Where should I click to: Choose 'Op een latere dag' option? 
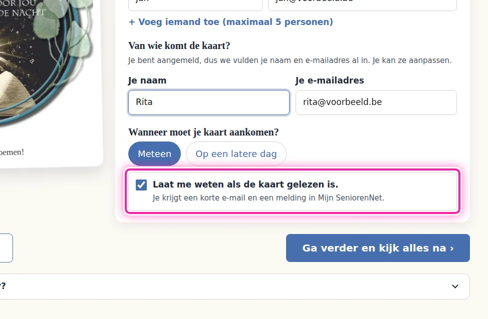coord(236,154)
